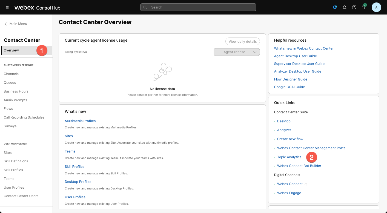
Task: Open Call Recording Schedules page
Action: pos(24,117)
